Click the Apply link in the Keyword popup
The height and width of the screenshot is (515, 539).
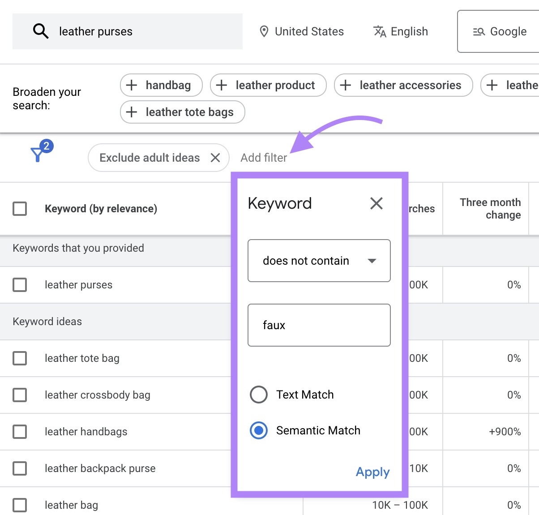[x=372, y=472]
